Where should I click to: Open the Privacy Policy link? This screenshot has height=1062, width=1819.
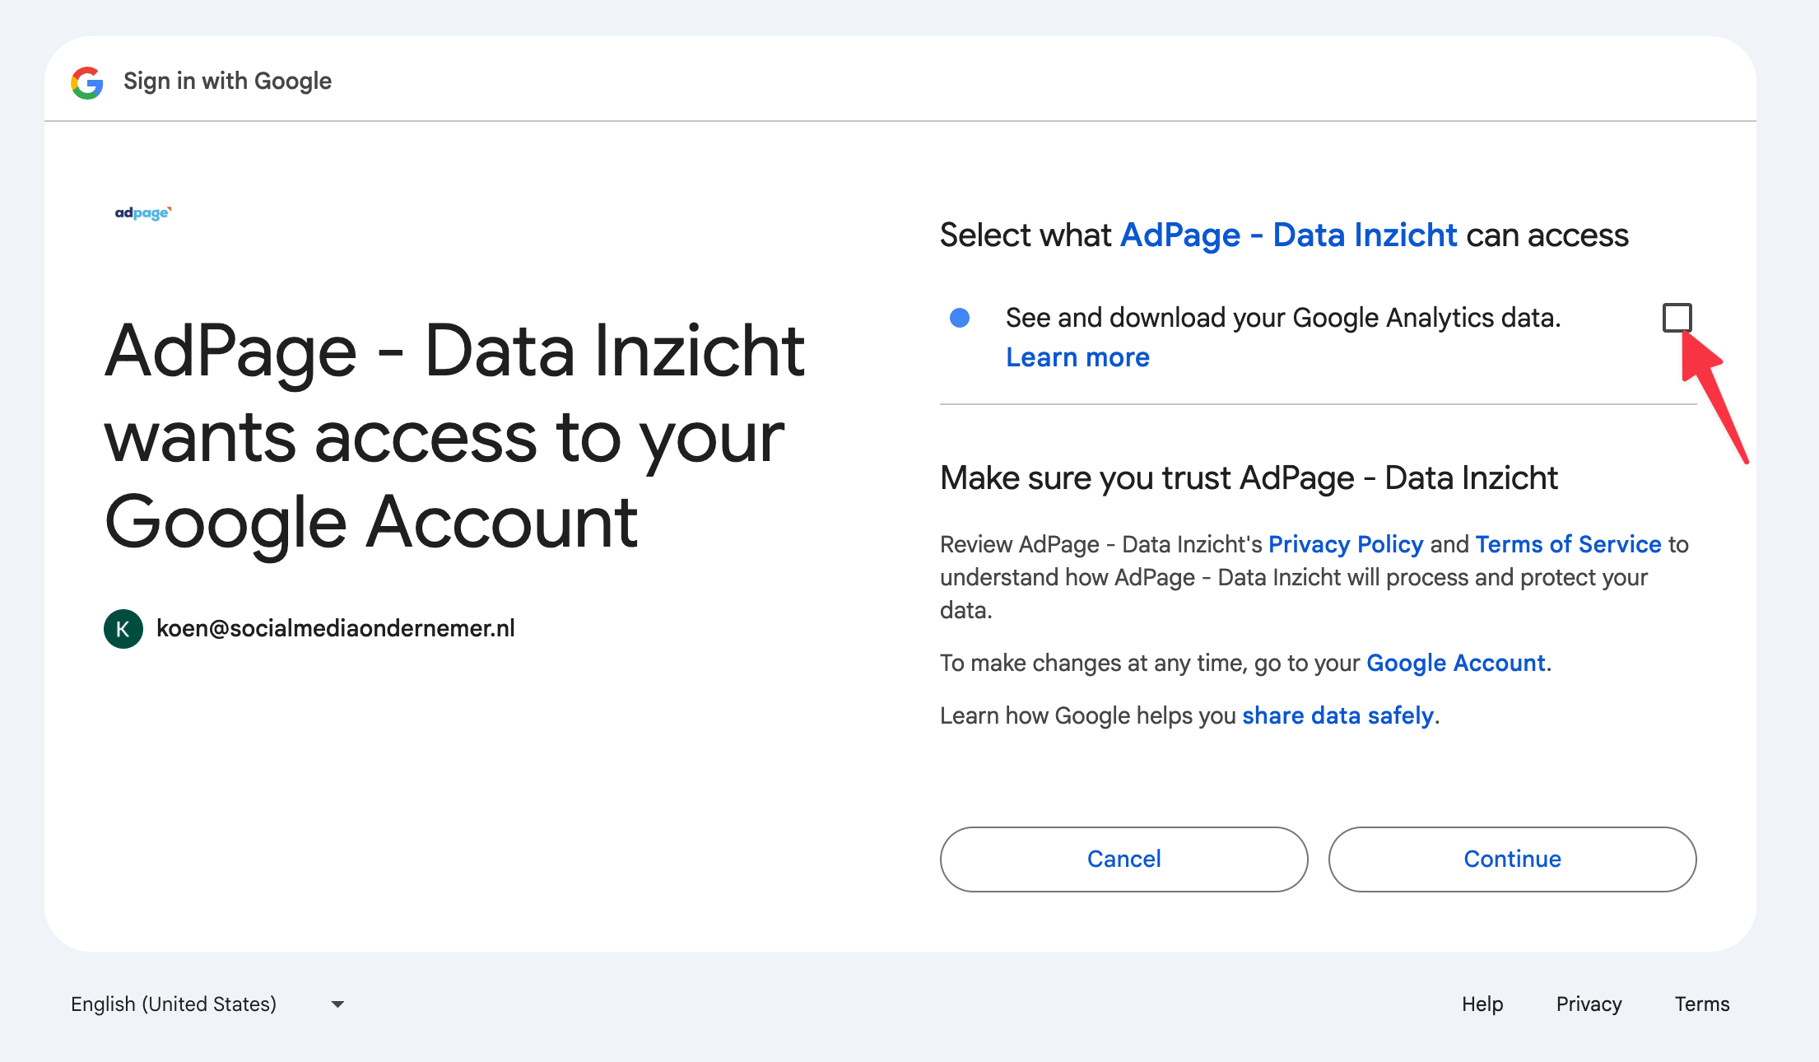tap(1346, 544)
